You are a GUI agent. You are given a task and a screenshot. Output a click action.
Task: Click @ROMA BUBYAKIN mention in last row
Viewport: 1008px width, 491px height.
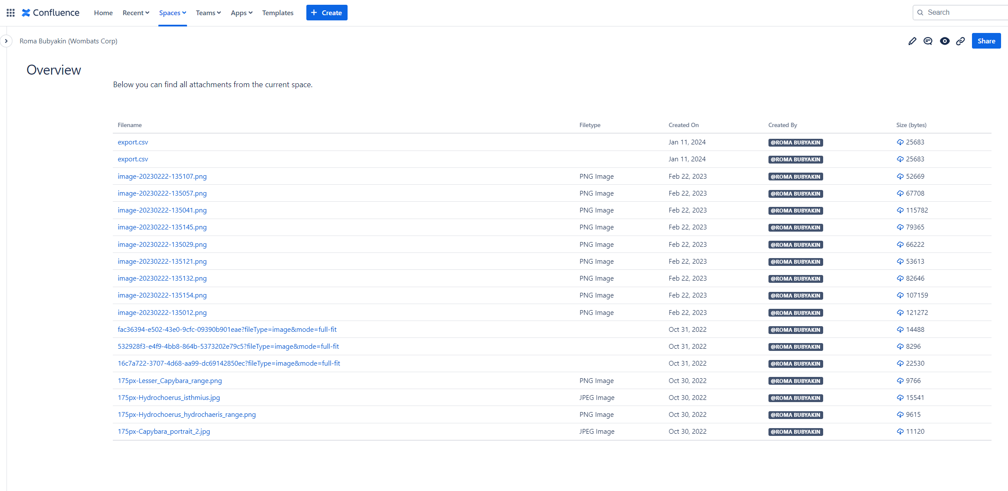click(795, 432)
